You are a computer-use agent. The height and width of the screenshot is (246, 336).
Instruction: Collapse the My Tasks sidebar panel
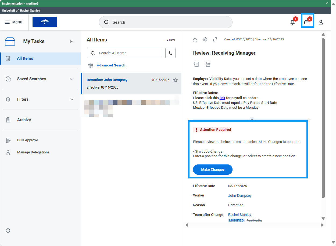tap(72, 41)
